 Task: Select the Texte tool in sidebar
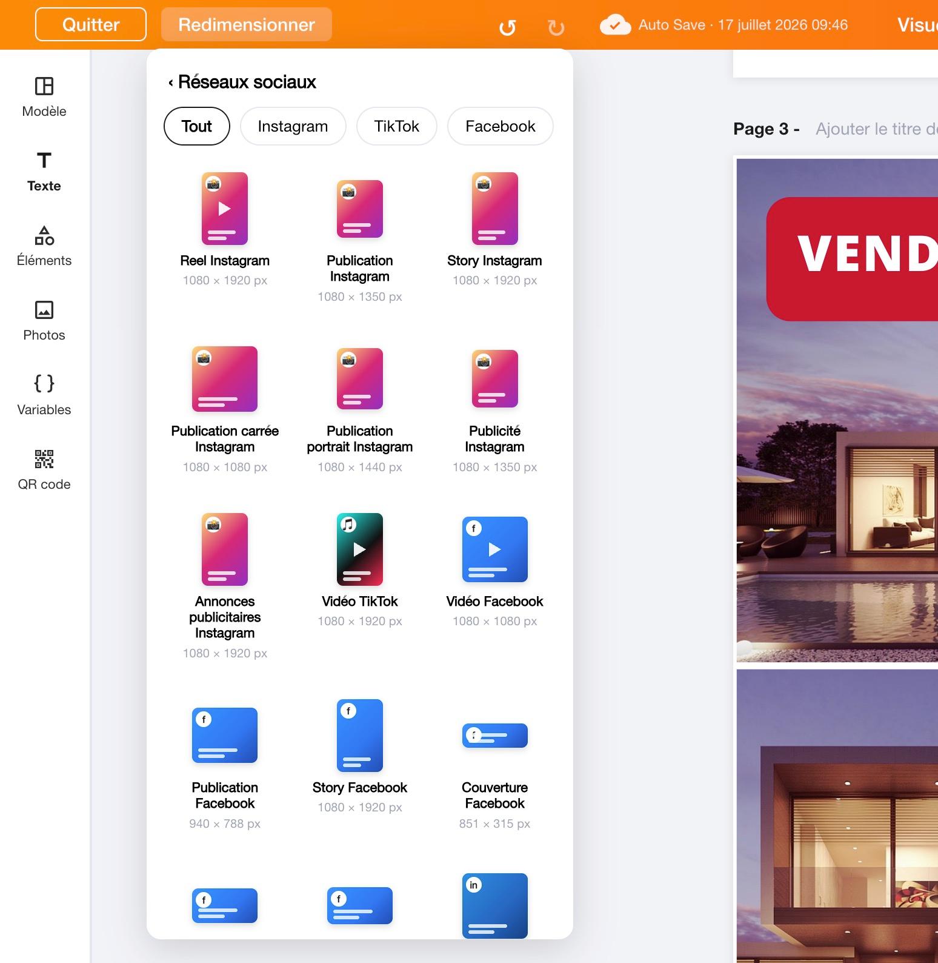tap(44, 161)
